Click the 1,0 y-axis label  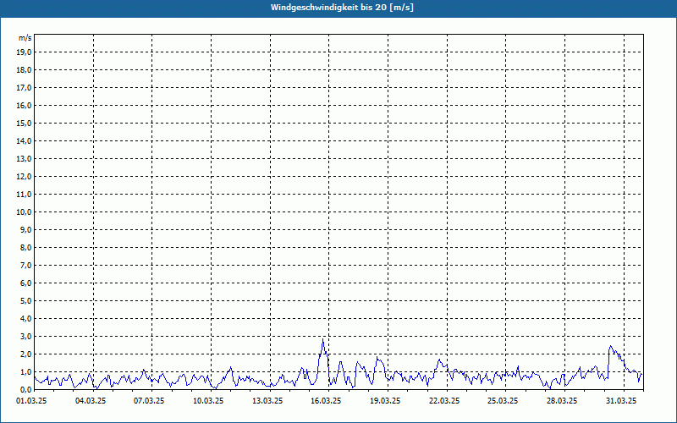pos(26,371)
